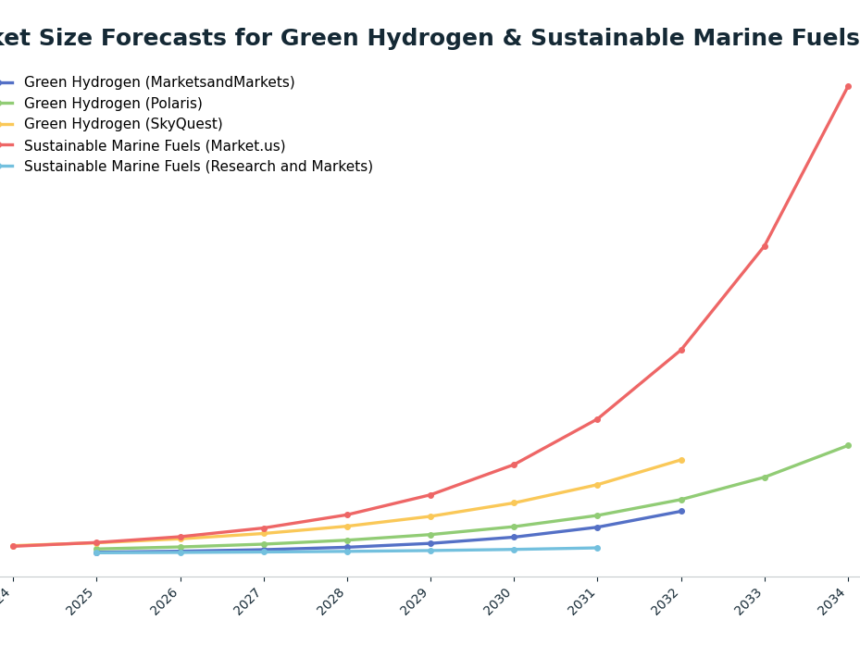This screenshot has width=860, height=645.
Task: Click the 2032 x-axis label
Action: (x=666, y=602)
